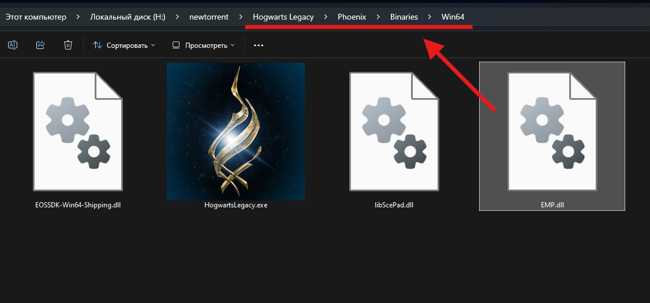Click the libScePad.dll file name
Viewport: 650px width, 303px height.
394,205
